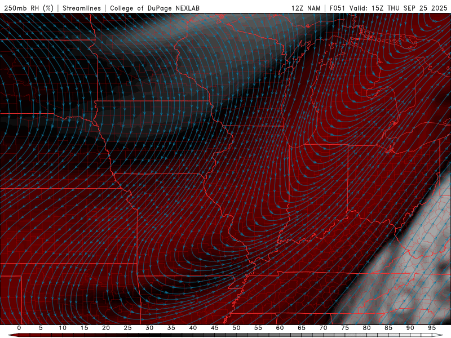Select the '25' tick label on the scale
Image resolution: width=451 pixels, height=338 pixels.
[x=128, y=328]
